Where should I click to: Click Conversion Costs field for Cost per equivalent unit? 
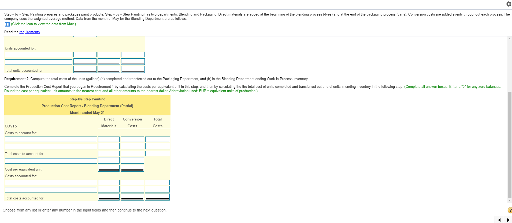point(132,168)
